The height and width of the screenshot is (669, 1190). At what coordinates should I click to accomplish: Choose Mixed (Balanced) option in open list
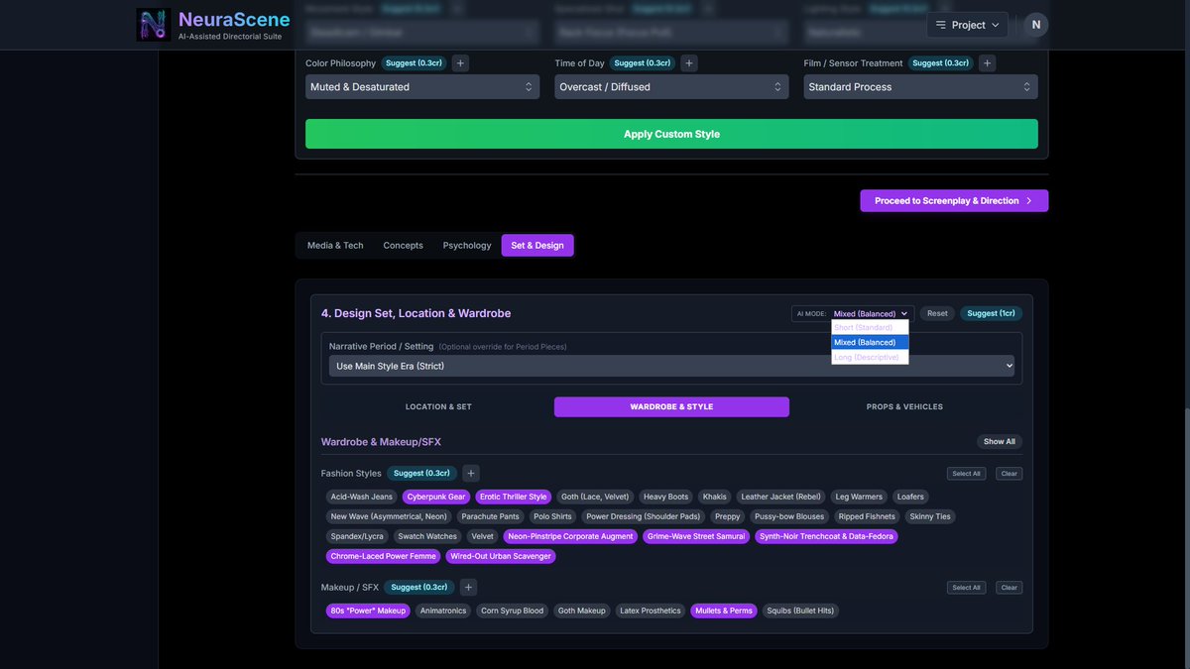coord(870,342)
